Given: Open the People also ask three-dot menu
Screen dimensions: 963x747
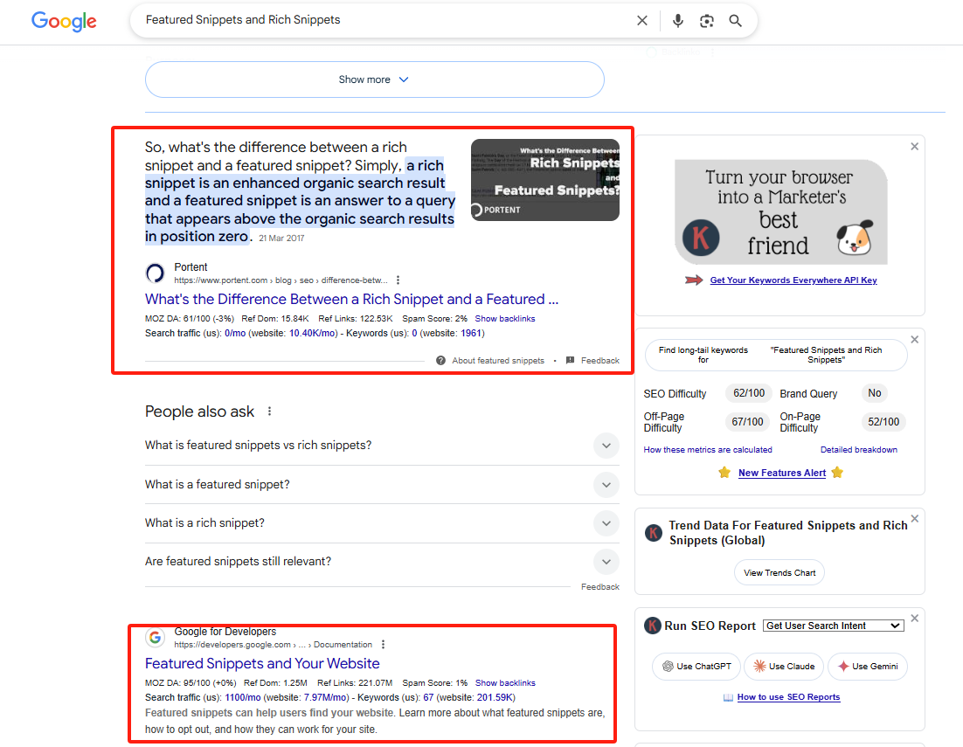Looking at the screenshot, I should pyautogui.click(x=270, y=412).
